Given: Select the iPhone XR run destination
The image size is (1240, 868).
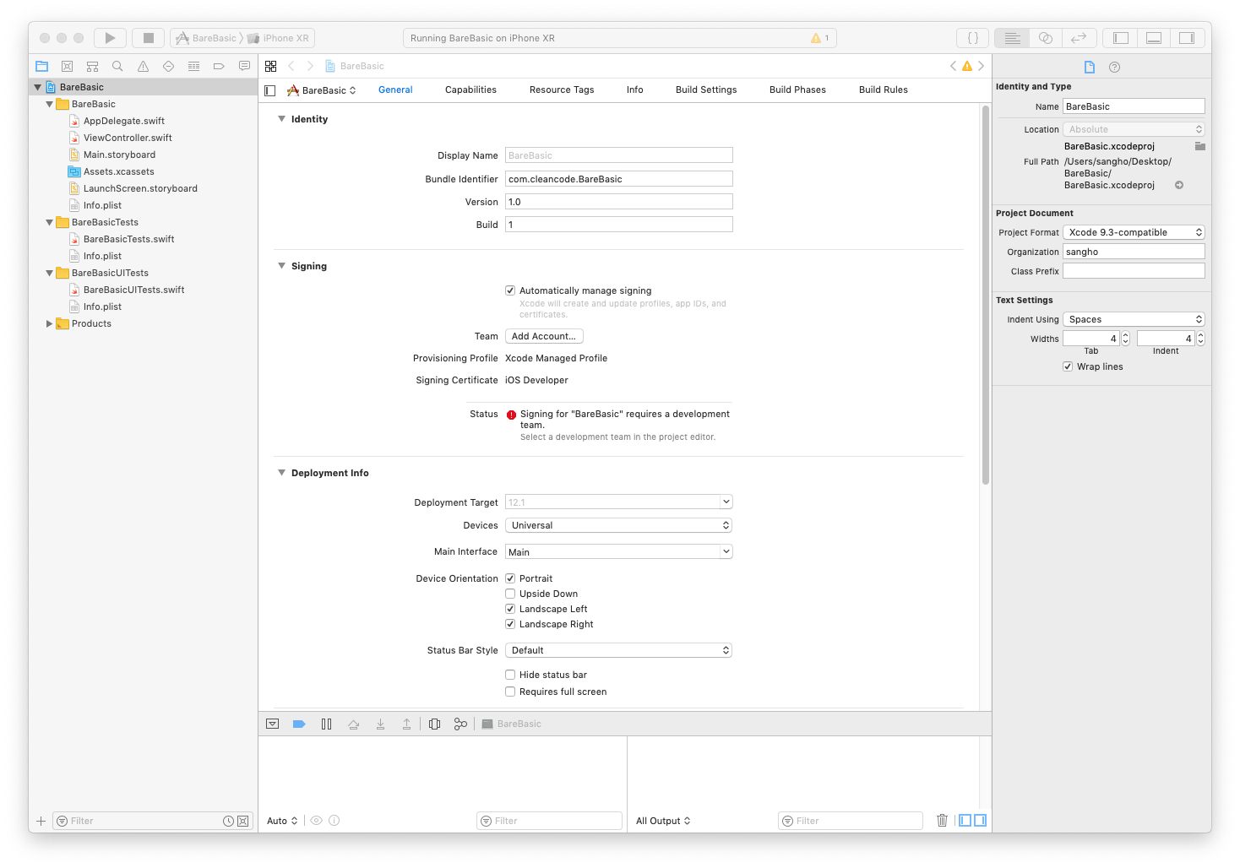Looking at the screenshot, I should click(279, 38).
